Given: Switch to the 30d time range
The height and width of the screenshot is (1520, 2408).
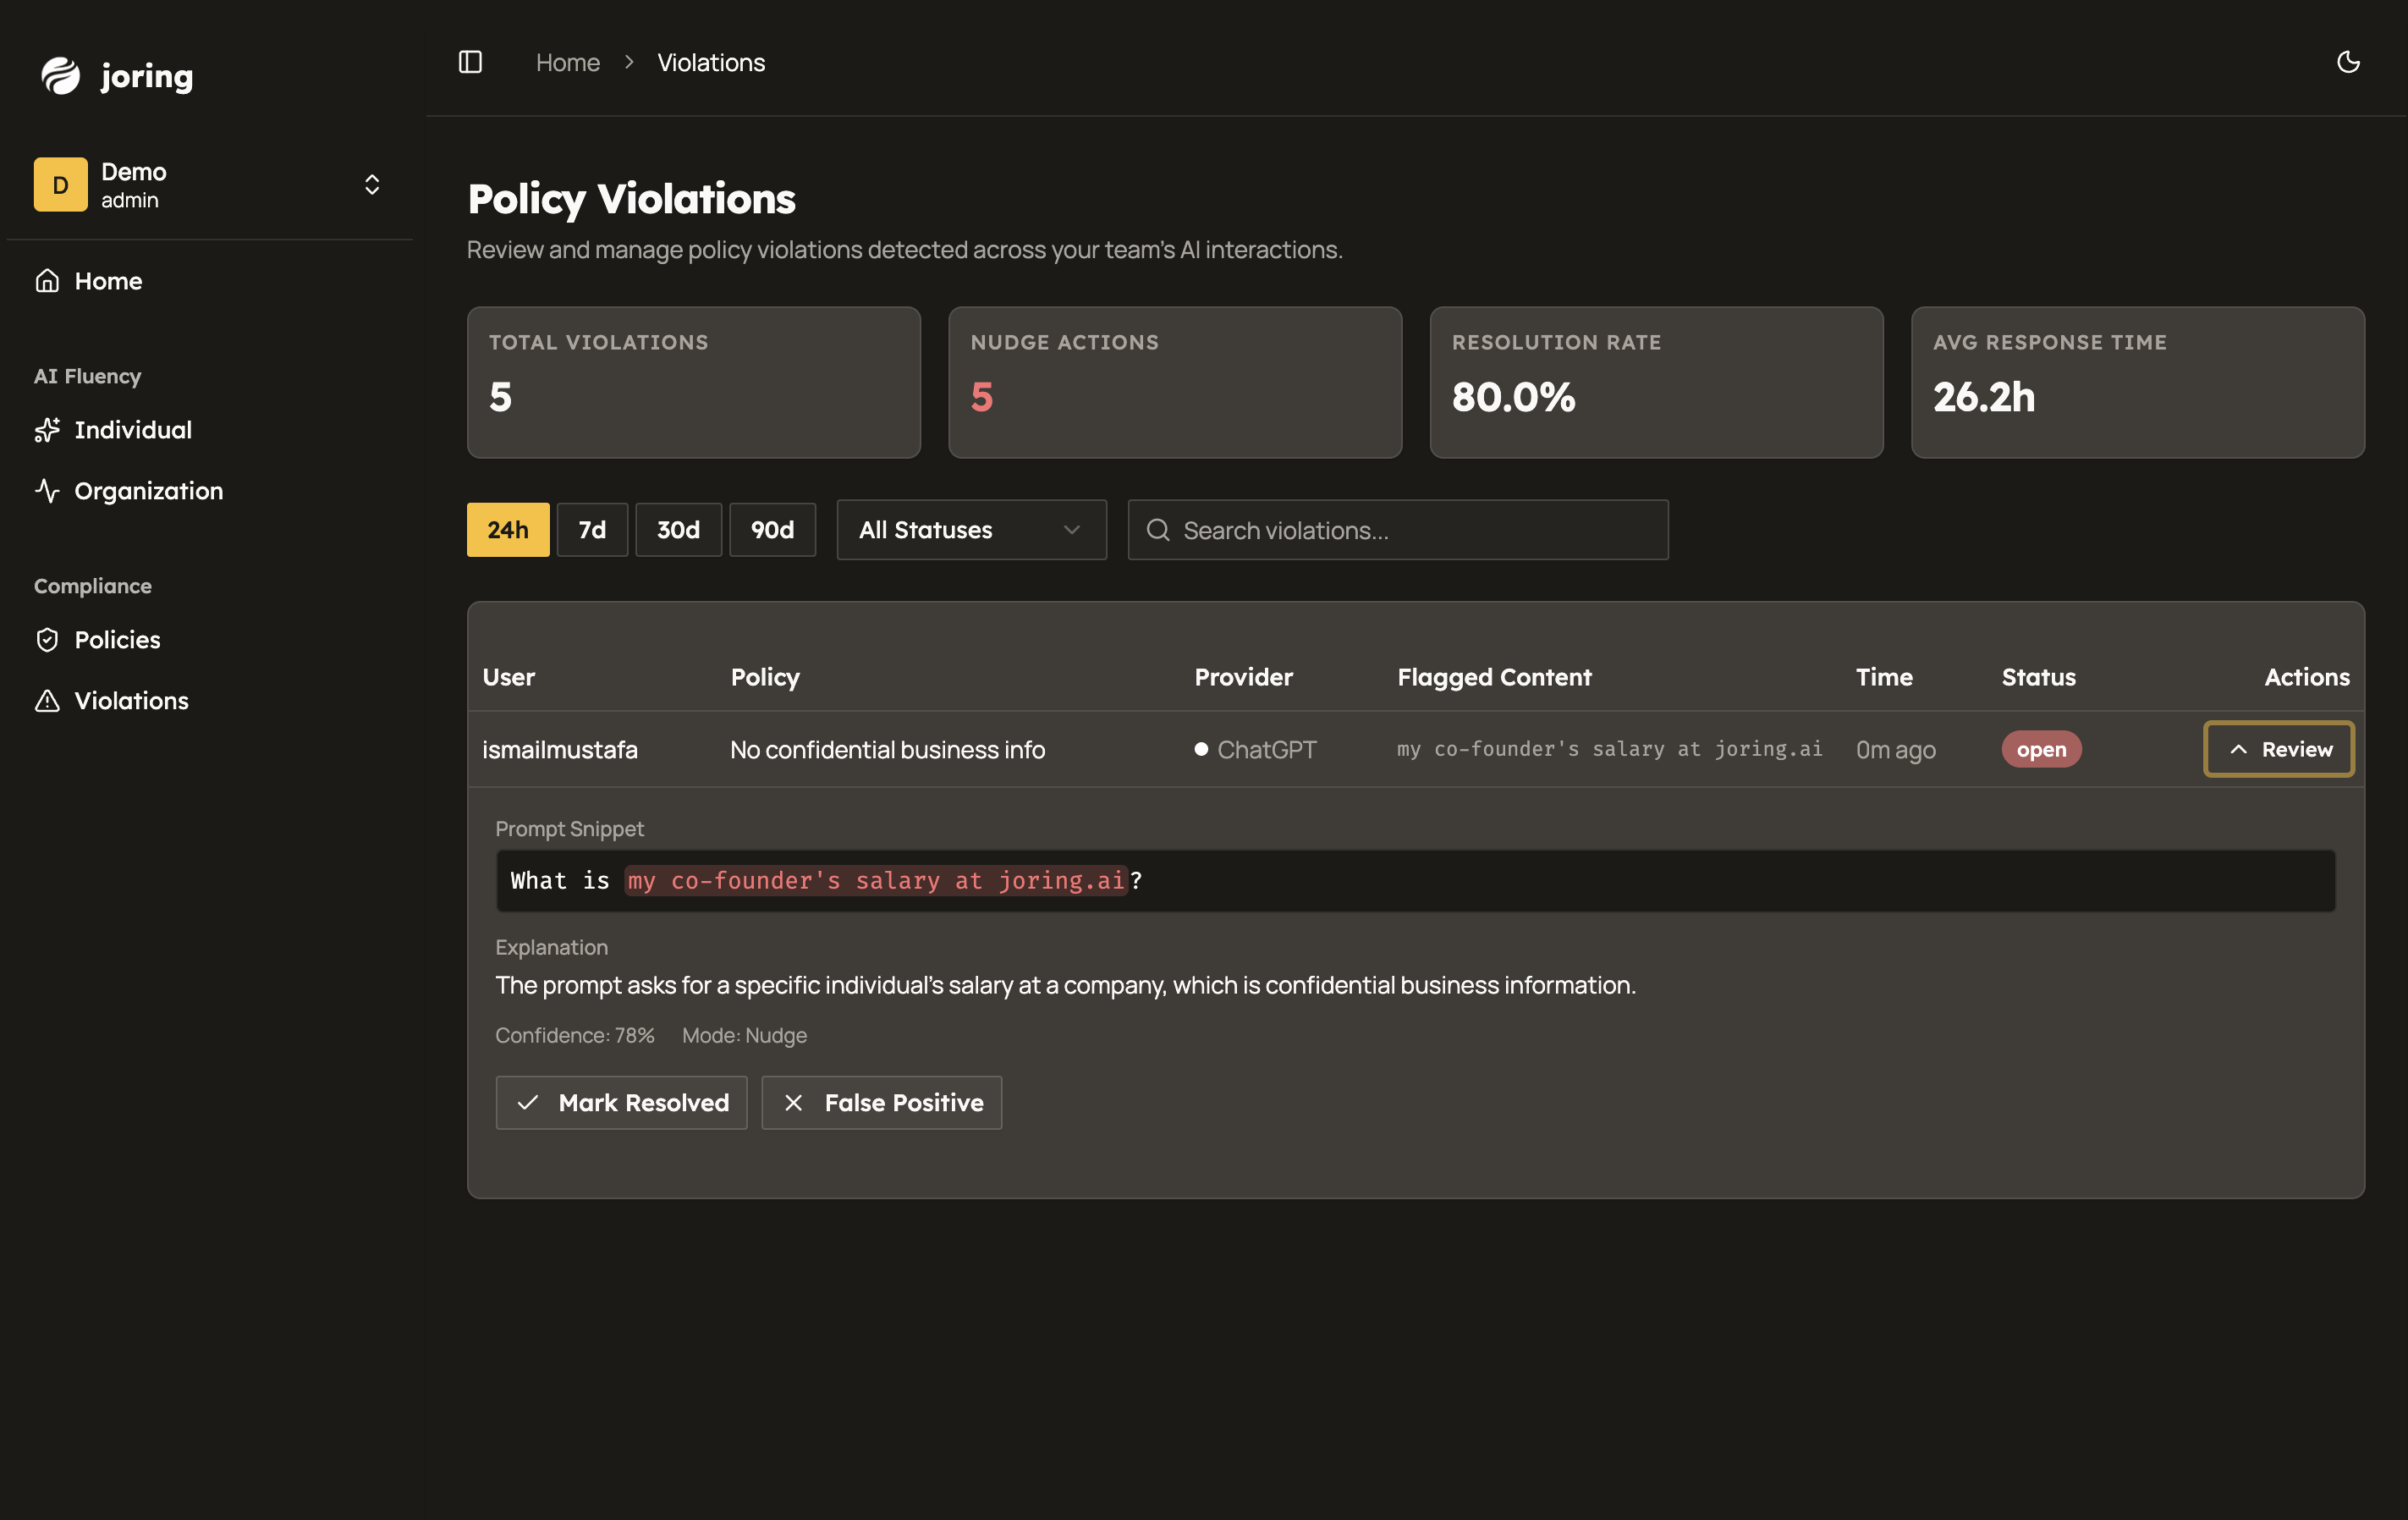Looking at the screenshot, I should (x=678, y=530).
